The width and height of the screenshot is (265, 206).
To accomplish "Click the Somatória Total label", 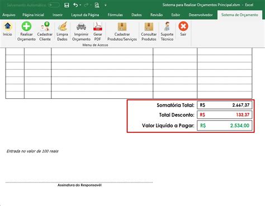I will 176,106.
